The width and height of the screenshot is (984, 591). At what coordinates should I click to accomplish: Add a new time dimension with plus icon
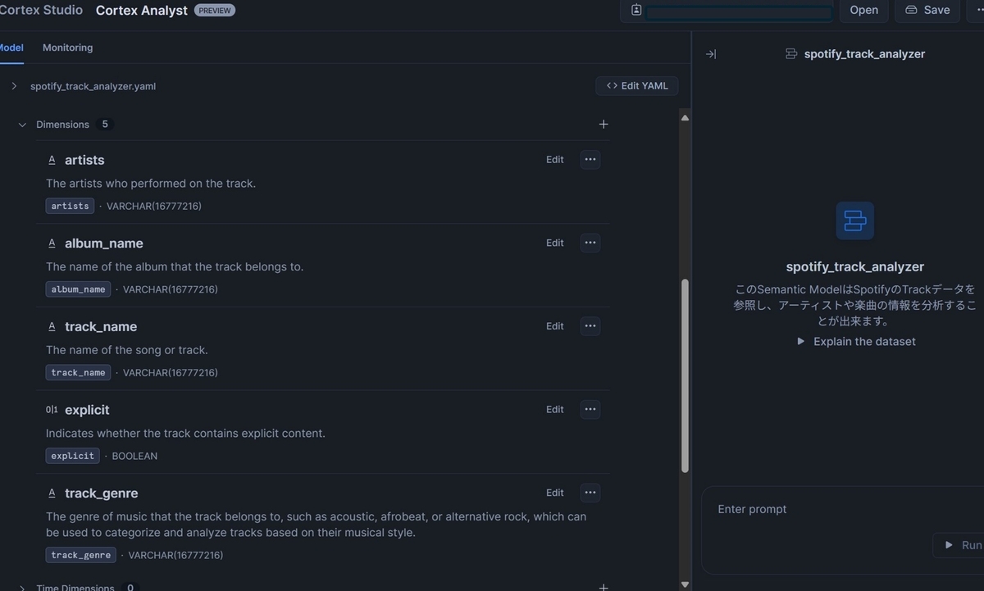(x=604, y=587)
